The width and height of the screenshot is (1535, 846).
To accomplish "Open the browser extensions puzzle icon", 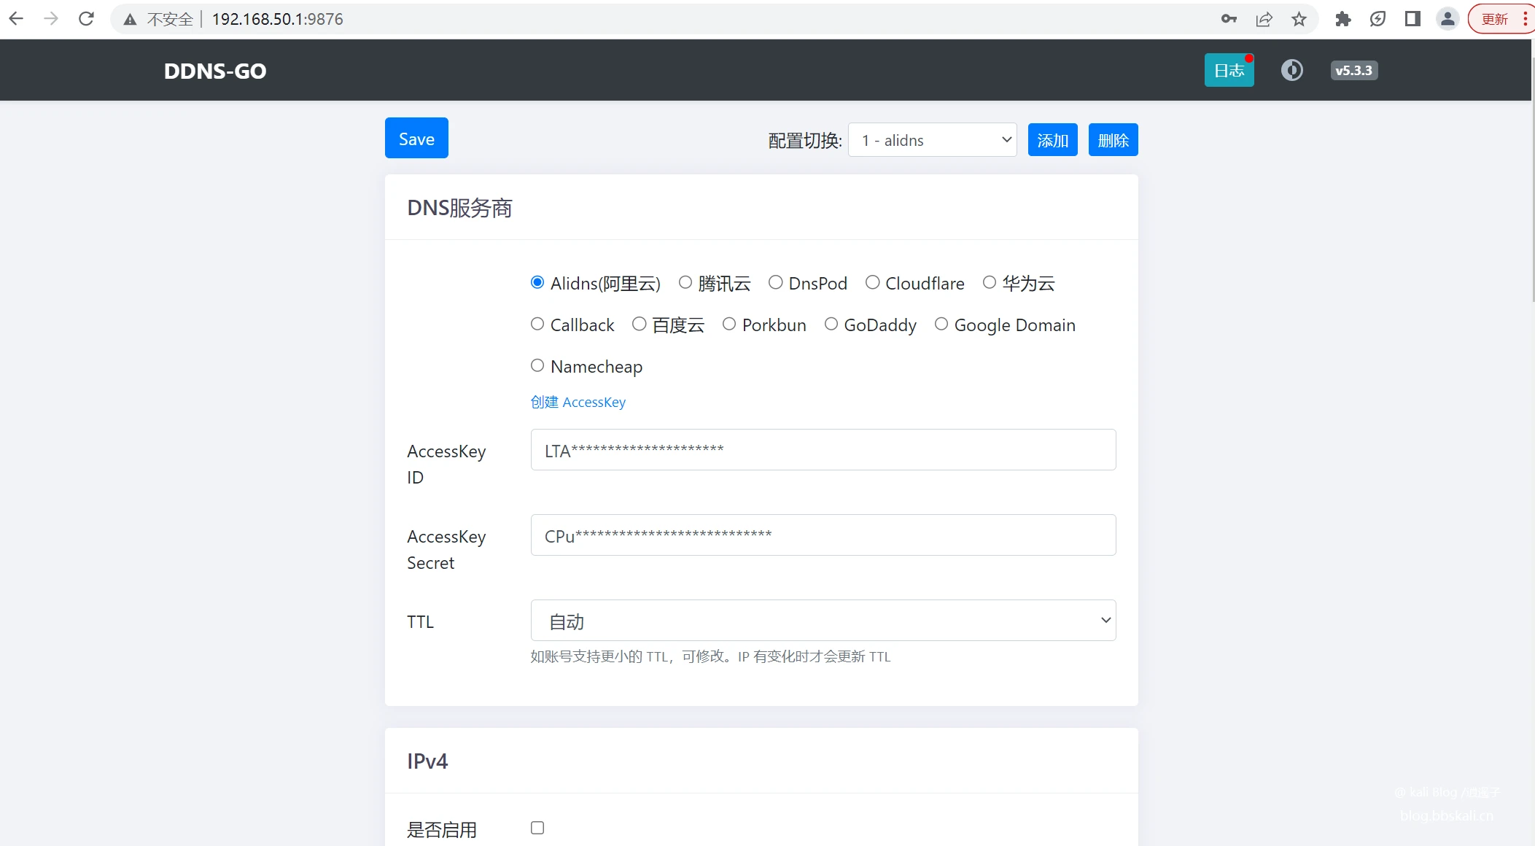I will (x=1342, y=19).
